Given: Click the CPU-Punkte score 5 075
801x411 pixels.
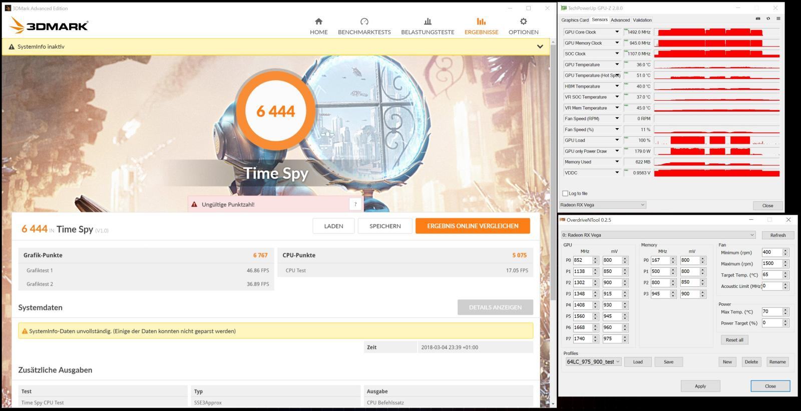Looking at the screenshot, I should pyautogui.click(x=519, y=255).
